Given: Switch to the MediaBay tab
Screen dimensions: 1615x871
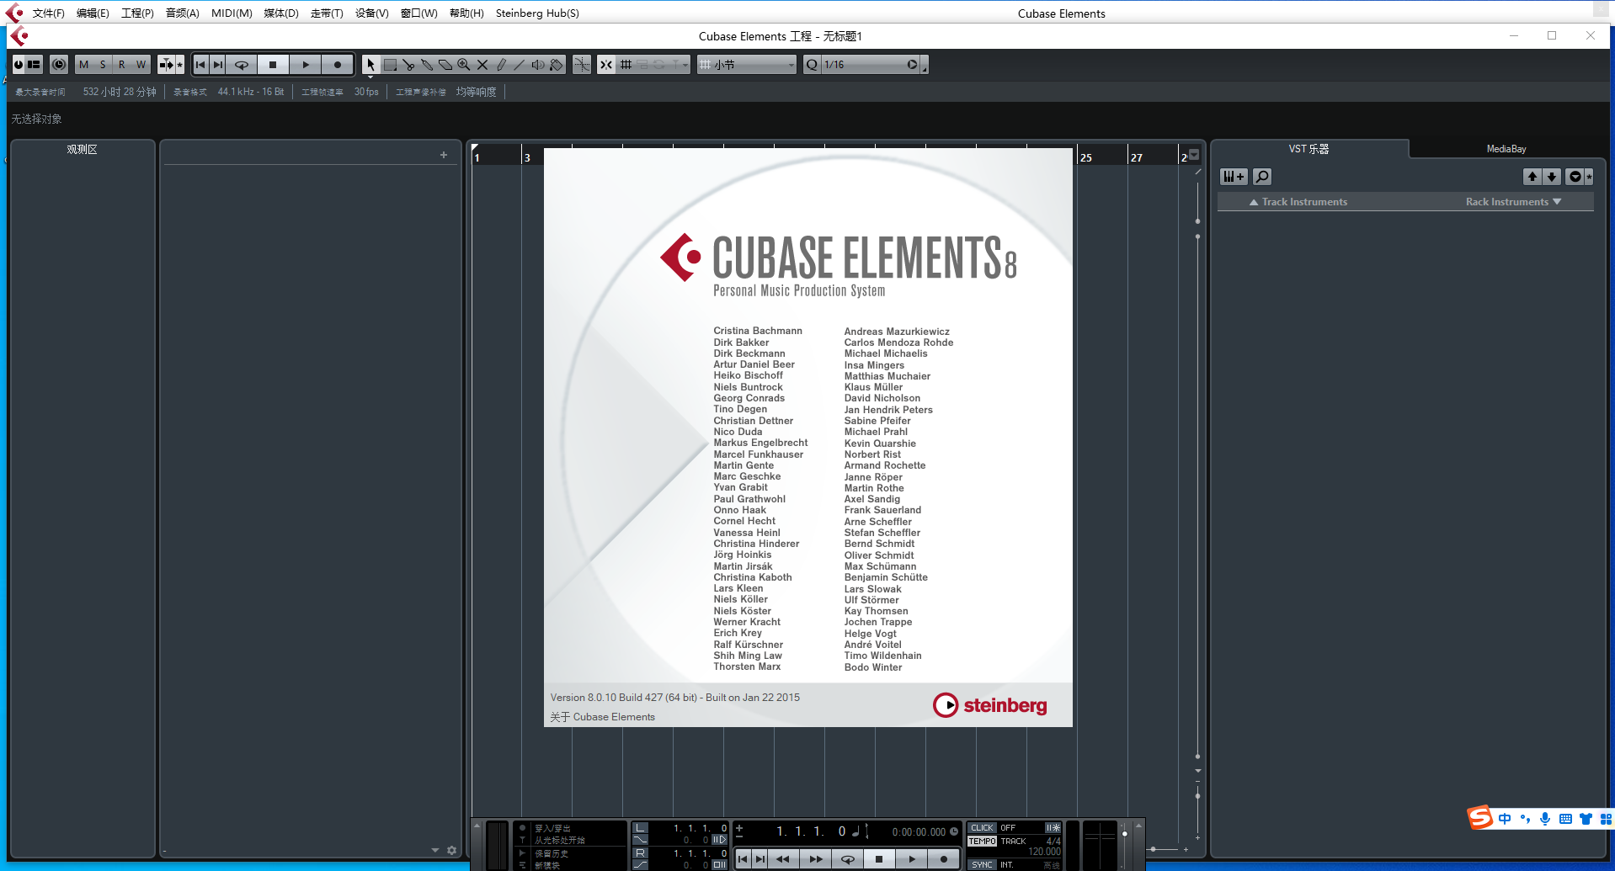Looking at the screenshot, I should [x=1506, y=149].
